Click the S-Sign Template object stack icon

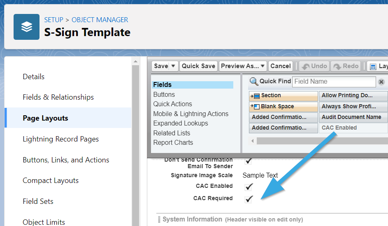point(26,27)
